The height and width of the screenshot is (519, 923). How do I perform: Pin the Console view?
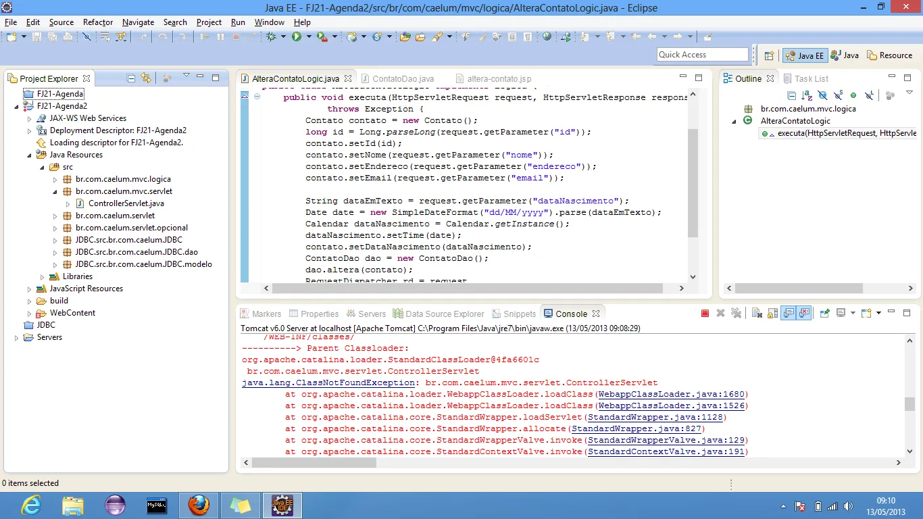pyautogui.click(x=824, y=314)
